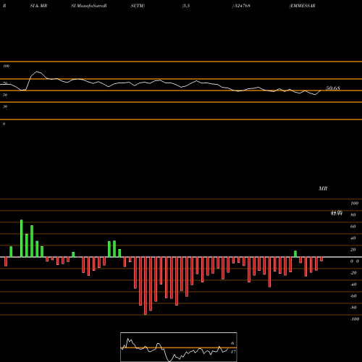Click the MR axis '20' label
Image resolution: width=362 pixels, height=362 pixels.
point(353,250)
